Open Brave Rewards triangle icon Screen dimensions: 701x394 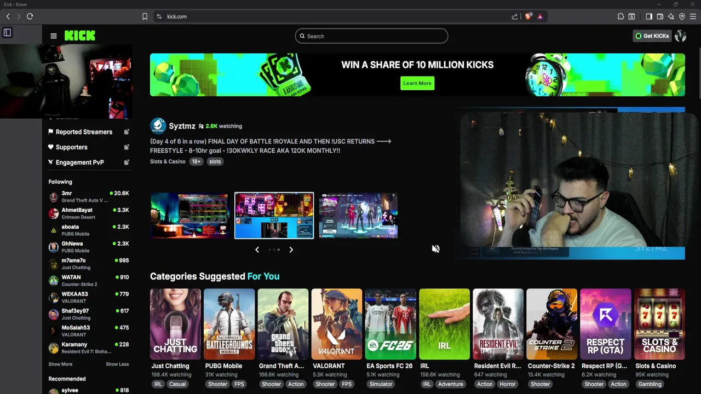(x=540, y=16)
